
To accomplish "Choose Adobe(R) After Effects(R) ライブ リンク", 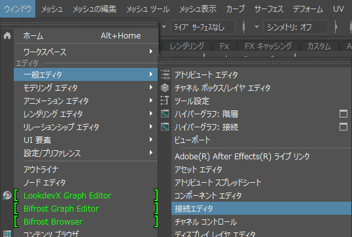I will click(x=262, y=156).
